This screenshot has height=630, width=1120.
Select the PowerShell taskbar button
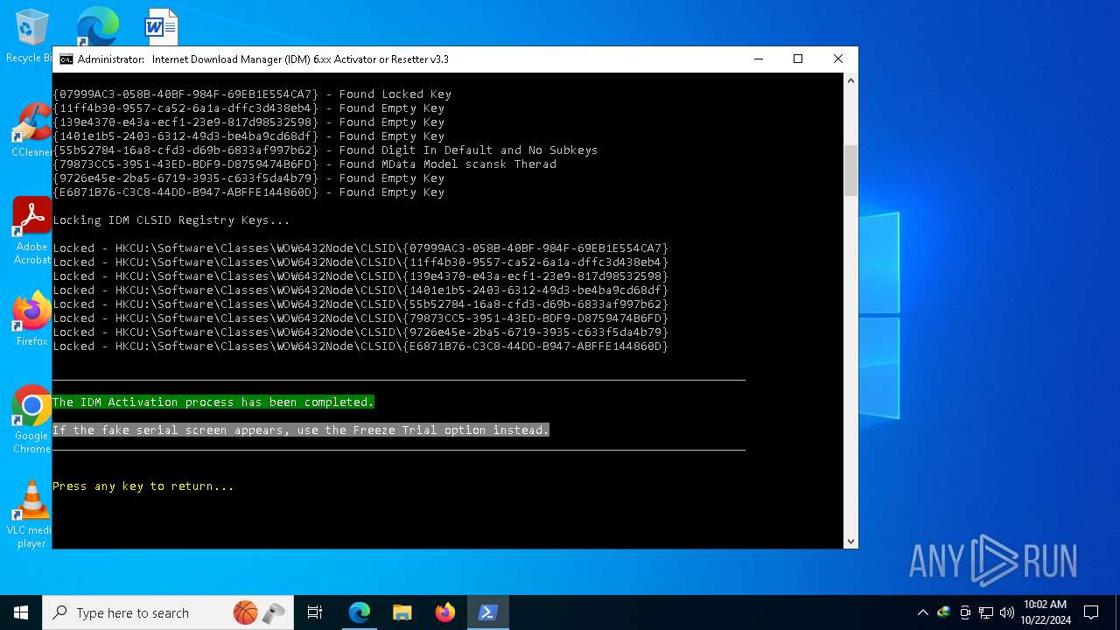[x=487, y=612]
